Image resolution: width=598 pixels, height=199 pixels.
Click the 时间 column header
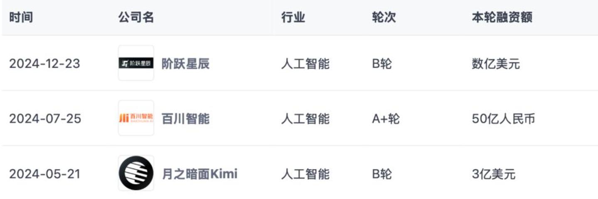click(21, 17)
